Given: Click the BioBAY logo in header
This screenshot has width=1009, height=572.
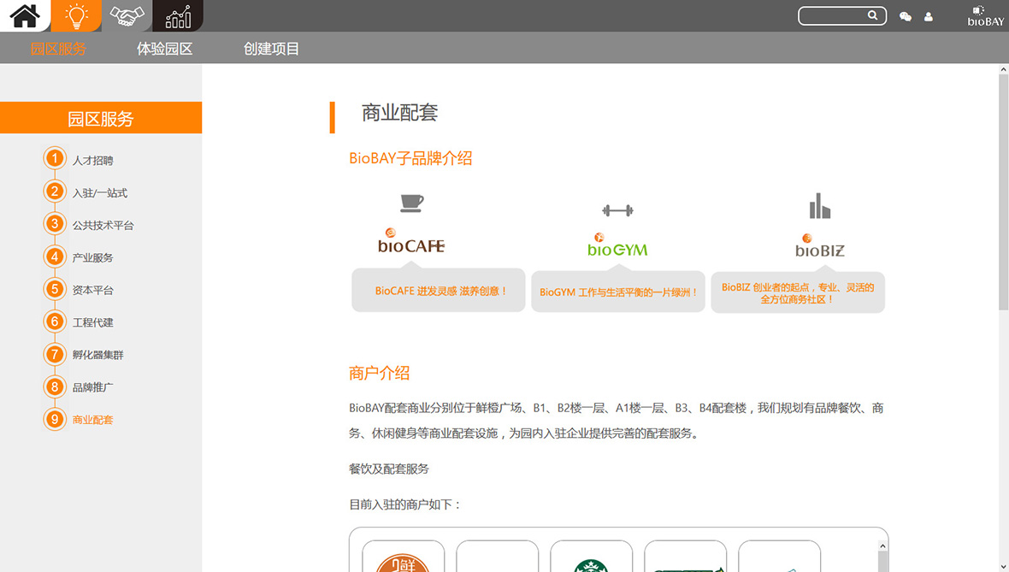Looking at the screenshot, I should 984,16.
